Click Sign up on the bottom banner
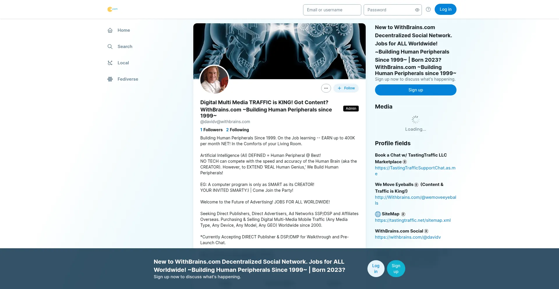The width and height of the screenshot is (559, 289). (x=396, y=269)
